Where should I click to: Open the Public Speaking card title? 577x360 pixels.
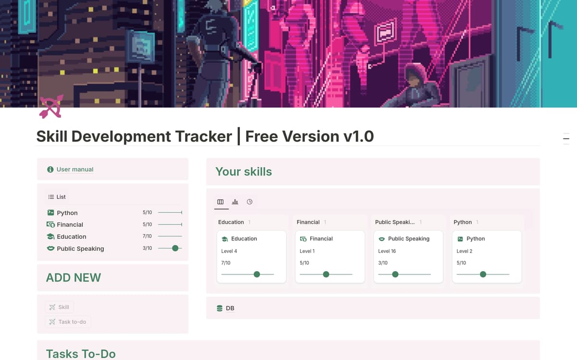409,239
